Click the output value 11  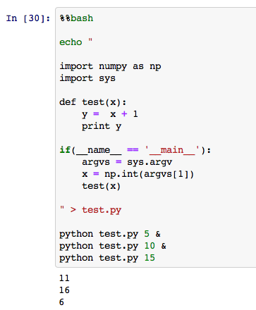(x=64, y=278)
